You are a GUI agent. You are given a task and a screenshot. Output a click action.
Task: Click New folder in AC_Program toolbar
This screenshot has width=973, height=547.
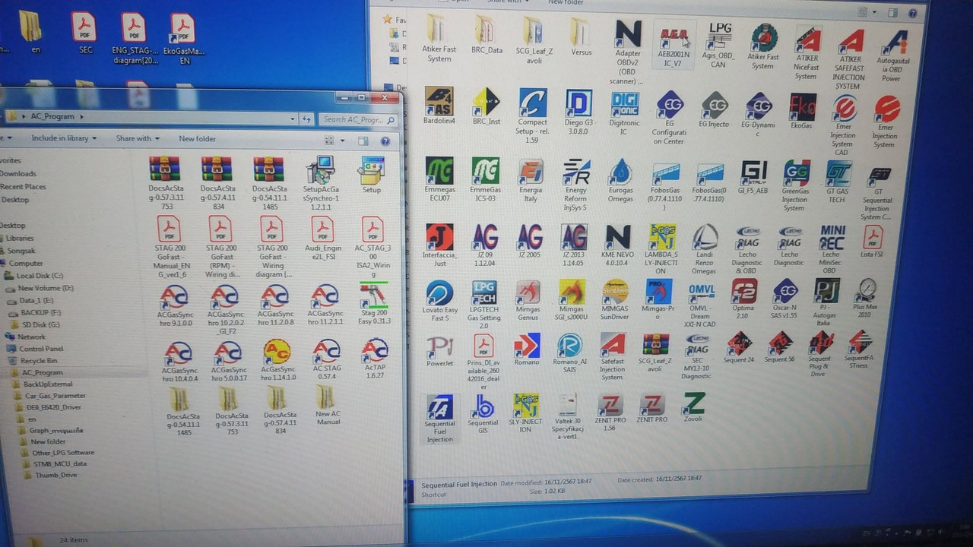pyautogui.click(x=197, y=139)
